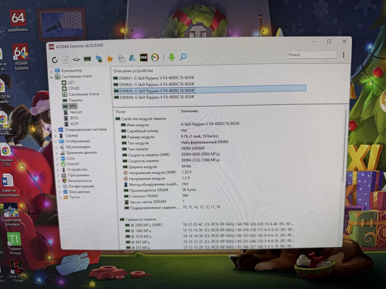Expand the Хранение данных tree node
Image resolution: width=386 pixels, height=289 pixels.
57,153
